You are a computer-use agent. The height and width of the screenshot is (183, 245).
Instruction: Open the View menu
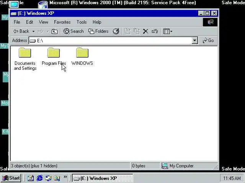(43, 22)
